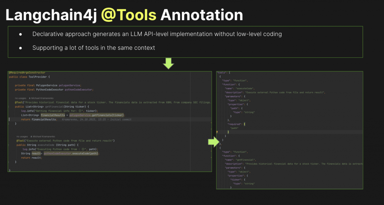384x205 pixels.
Task: Click the ToolProvider class name
Action: [x=37, y=77]
